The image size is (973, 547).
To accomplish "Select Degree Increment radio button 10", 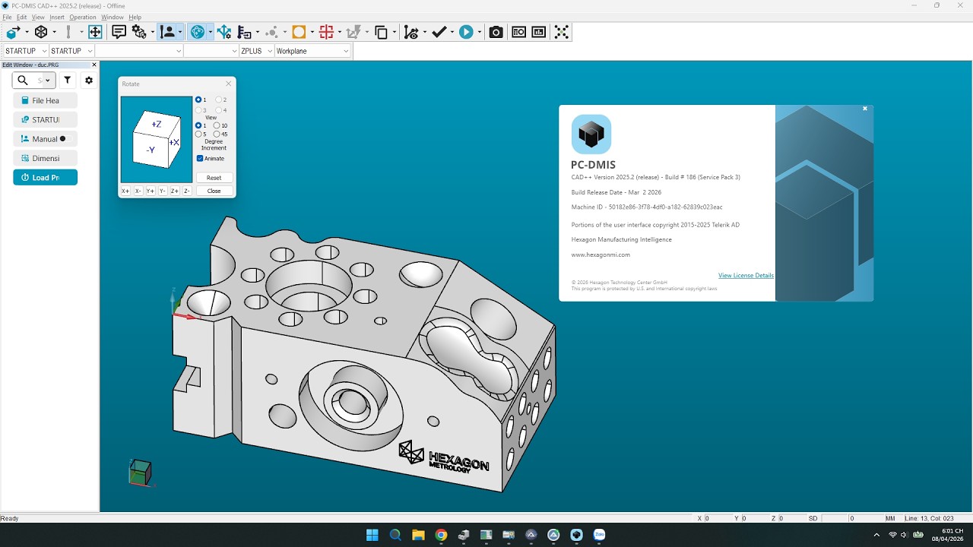I will click(217, 125).
